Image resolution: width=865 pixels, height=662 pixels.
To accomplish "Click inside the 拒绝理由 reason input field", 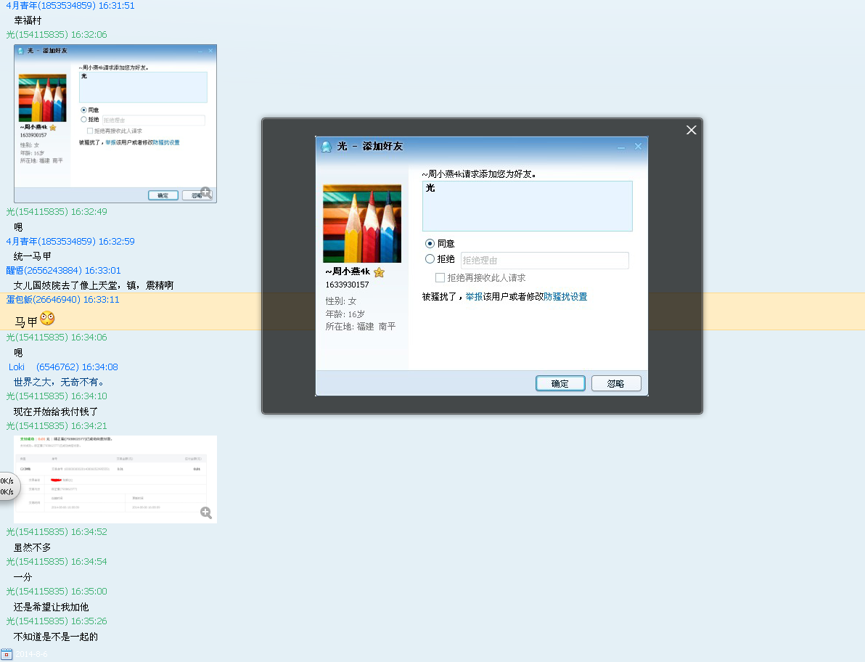I will [x=544, y=260].
